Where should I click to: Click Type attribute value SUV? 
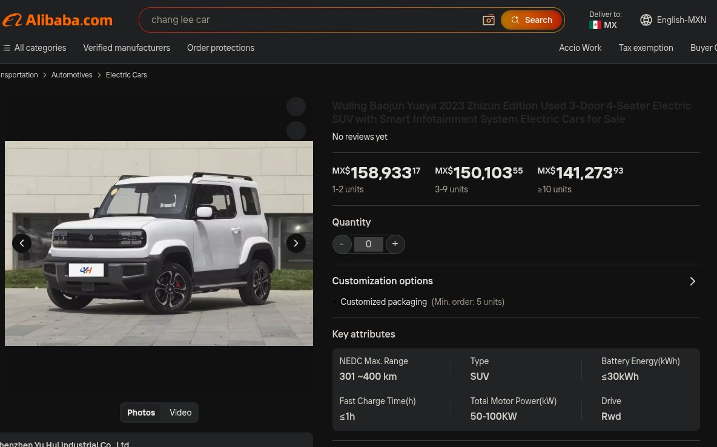click(x=480, y=377)
